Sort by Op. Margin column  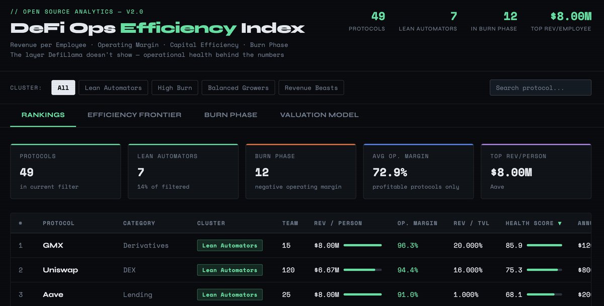click(x=417, y=223)
